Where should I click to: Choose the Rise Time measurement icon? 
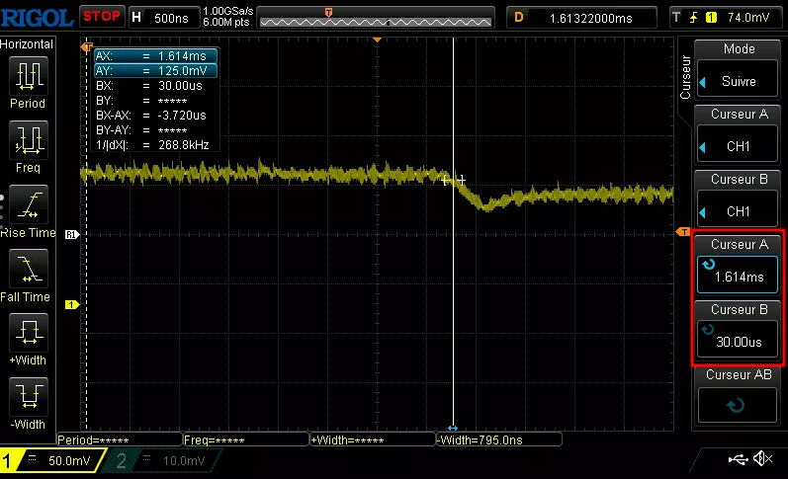pyautogui.click(x=28, y=205)
